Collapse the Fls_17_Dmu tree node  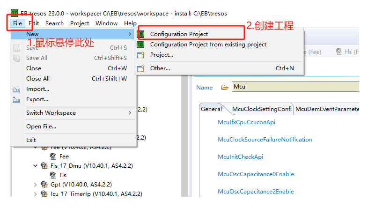[36, 165]
